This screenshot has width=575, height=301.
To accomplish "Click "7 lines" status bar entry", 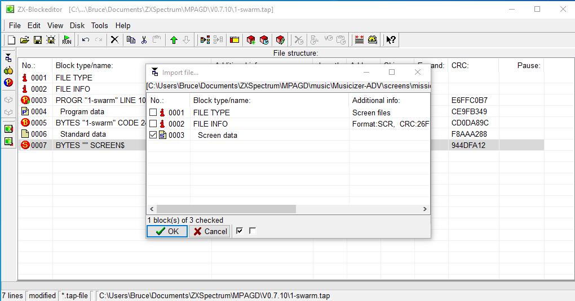I will tap(12, 295).
